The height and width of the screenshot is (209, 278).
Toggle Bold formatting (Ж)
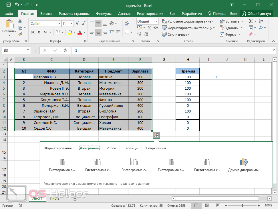(33, 32)
